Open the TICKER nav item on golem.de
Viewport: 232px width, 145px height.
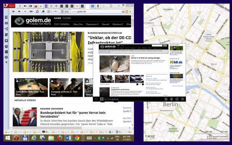click(67, 18)
